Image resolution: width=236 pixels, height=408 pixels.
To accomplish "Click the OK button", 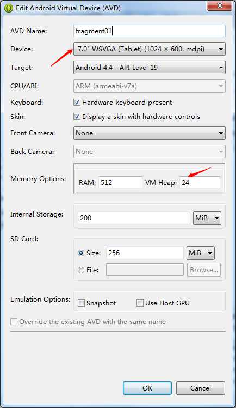I will [147, 388].
